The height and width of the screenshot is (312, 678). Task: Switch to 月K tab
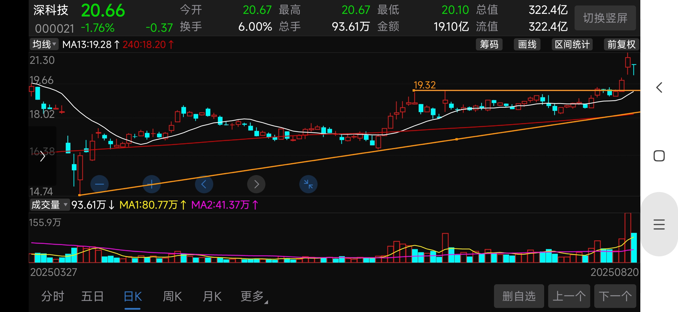(212, 296)
